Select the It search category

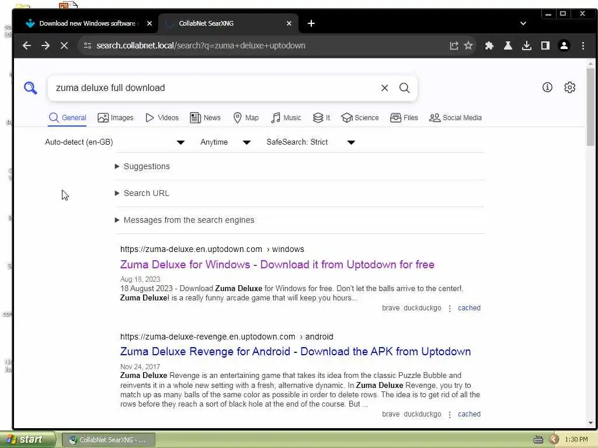click(322, 118)
